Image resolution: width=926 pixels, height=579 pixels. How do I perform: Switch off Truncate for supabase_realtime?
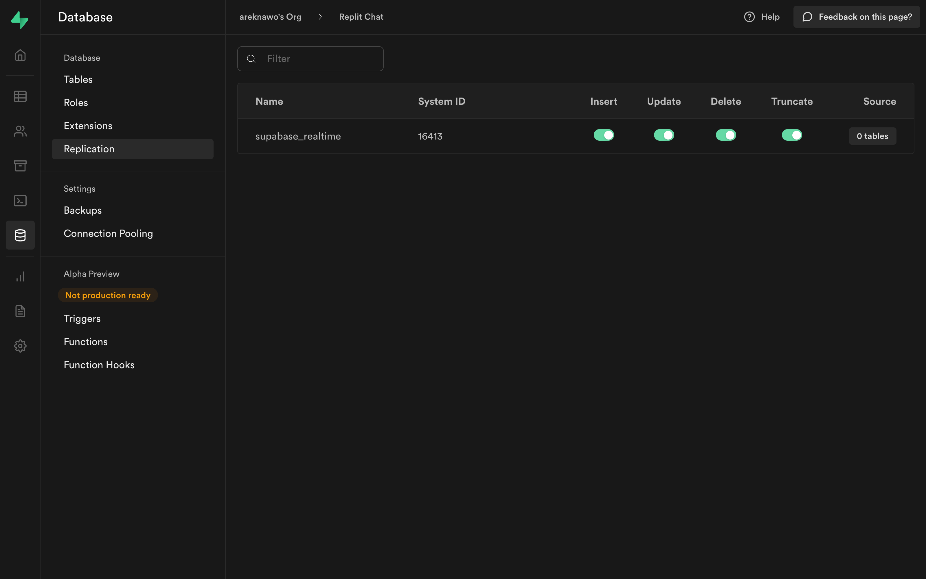[791, 135]
